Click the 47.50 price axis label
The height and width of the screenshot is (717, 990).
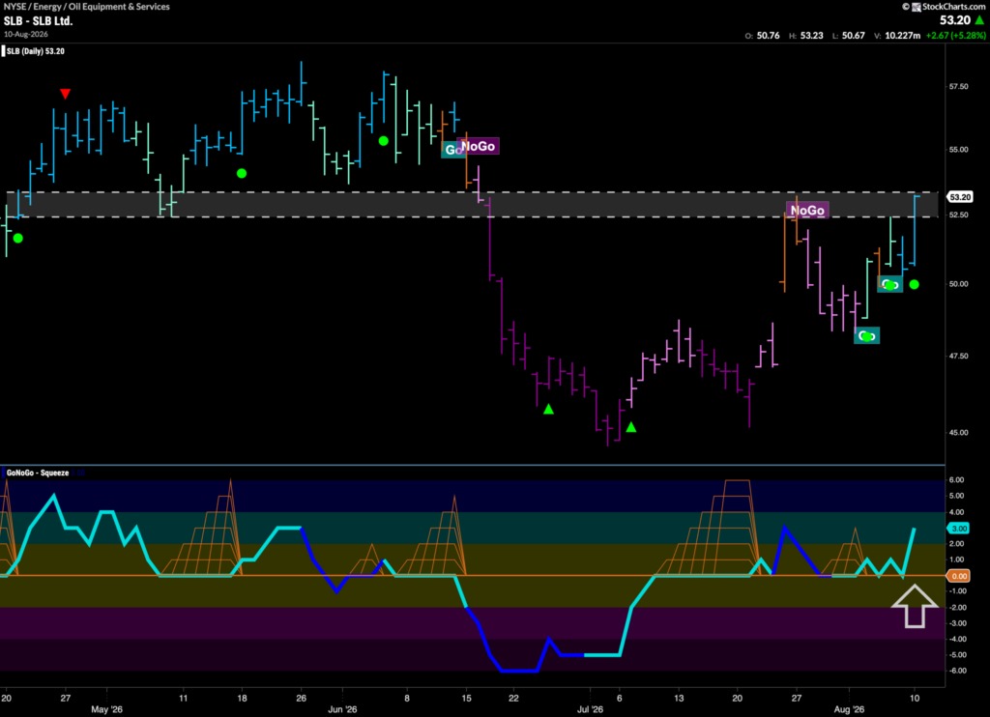tap(958, 356)
